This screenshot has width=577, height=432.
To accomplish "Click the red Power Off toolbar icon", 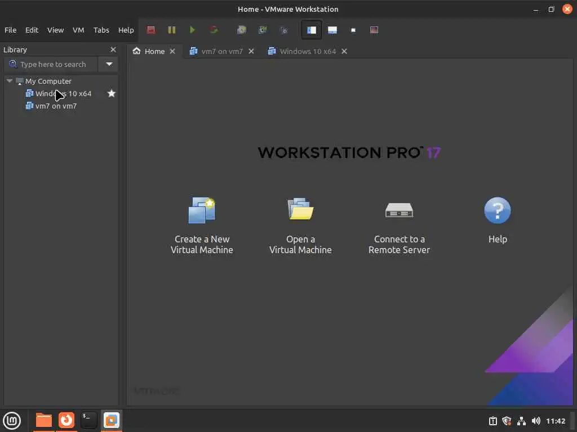I will pos(151,30).
